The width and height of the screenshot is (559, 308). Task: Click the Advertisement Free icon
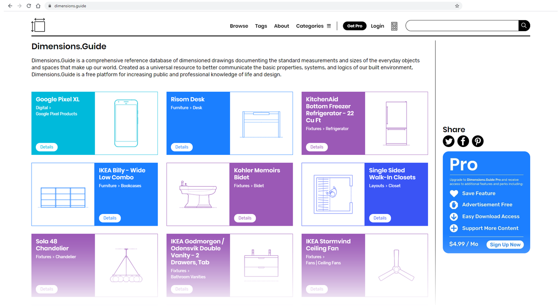point(454,205)
